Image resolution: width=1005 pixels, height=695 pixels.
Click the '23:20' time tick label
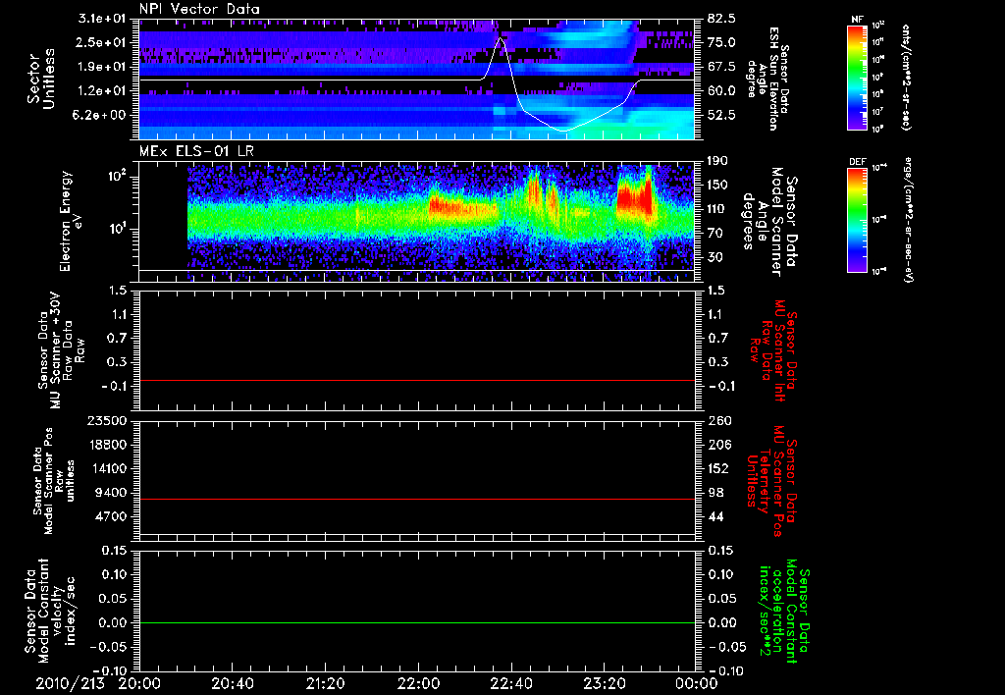604,683
